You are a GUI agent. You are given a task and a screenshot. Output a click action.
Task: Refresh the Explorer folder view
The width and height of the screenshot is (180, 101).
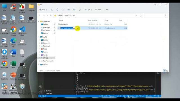(x=141, y=16)
